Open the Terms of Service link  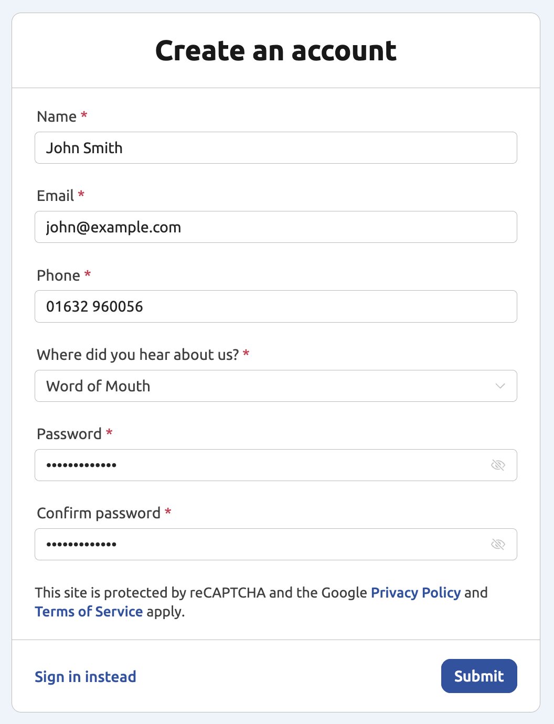click(89, 612)
